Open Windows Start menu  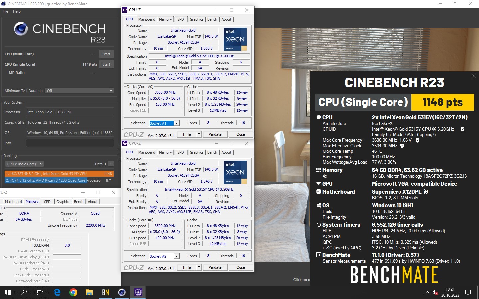pyautogui.click(x=8, y=292)
